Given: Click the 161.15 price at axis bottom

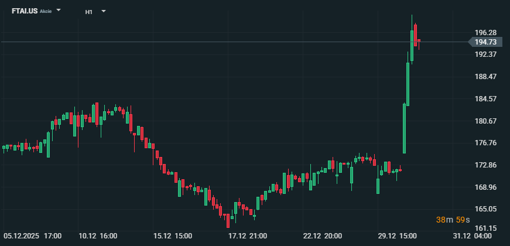Looking at the screenshot, I should 485,228.
